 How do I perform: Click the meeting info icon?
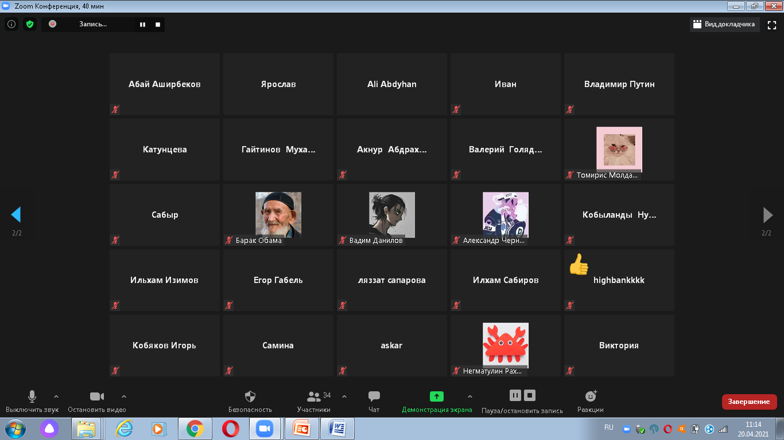[11, 24]
